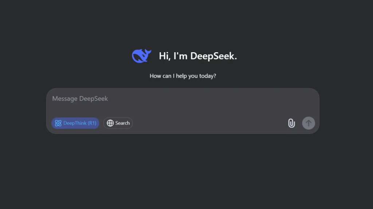
Task: Attach a file using the paperclip
Action: tap(291, 123)
